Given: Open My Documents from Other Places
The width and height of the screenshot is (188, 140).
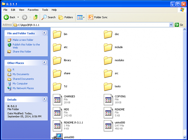Looking at the screenshot, I should [x=21, y=74].
